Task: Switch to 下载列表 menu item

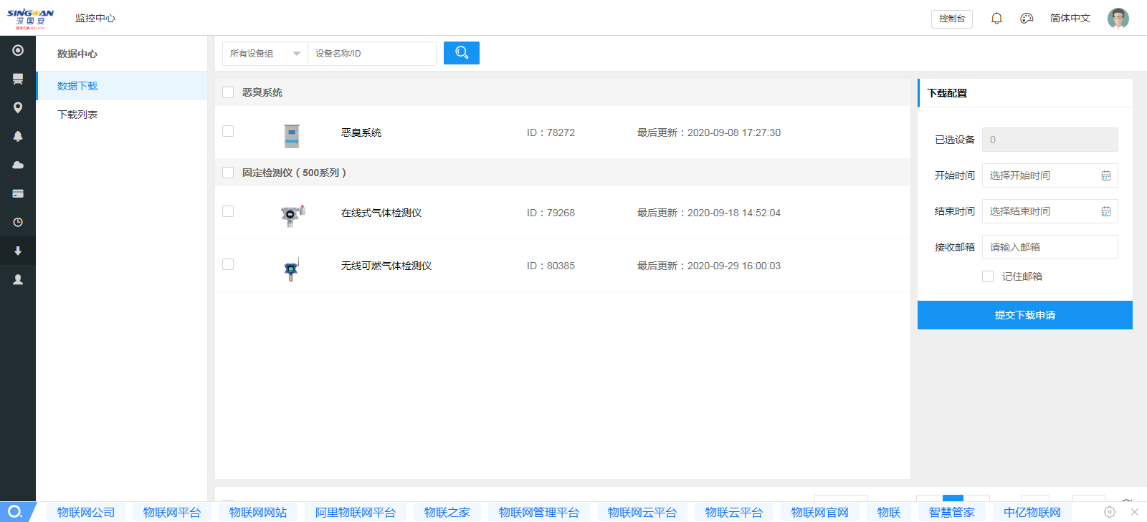Action: pos(77,115)
